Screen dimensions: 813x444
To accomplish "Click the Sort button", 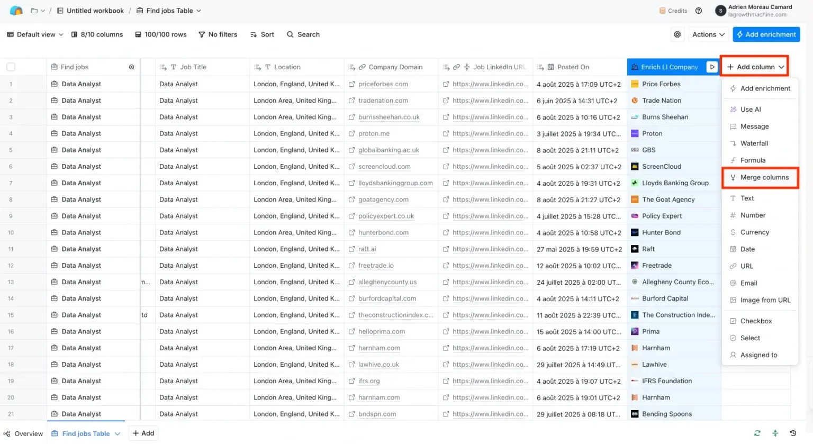I will coord(262,34).
